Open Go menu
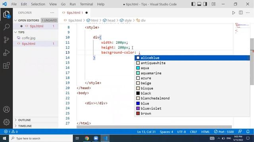 tap(63, 4)
